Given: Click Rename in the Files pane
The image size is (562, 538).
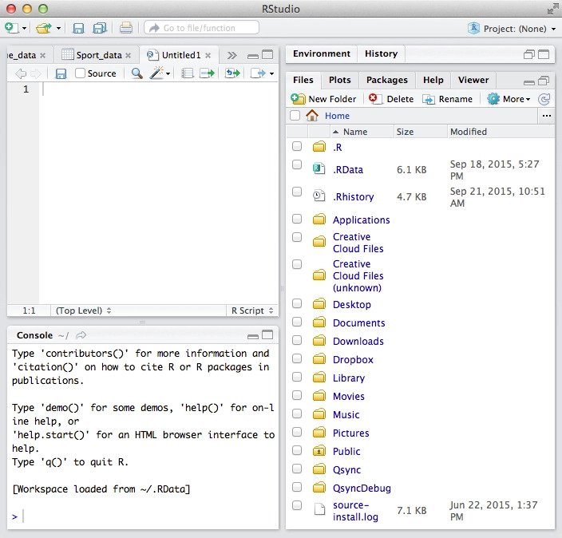Looking at the screenshot, I should click(x=447, y=99).
